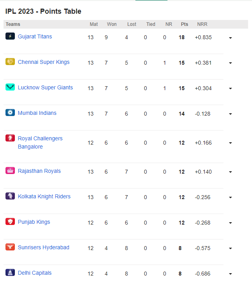
Task: Click the Delhi Capitals logo icon
Action: [10, 272]
